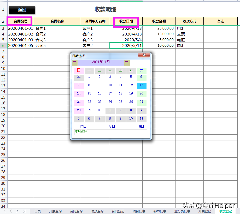Switch to the 项目信息 sheet tab
This screenshot has width=240, height=214.
click(x=139, y=211)
